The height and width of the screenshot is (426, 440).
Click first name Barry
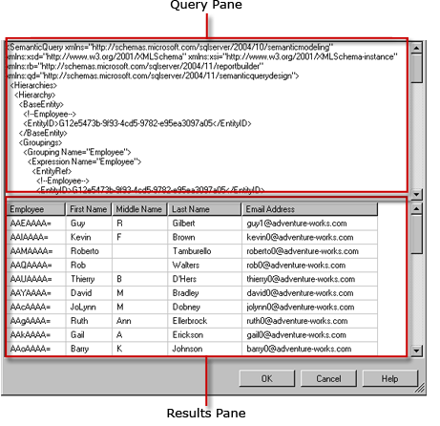(x=79, y=349)
